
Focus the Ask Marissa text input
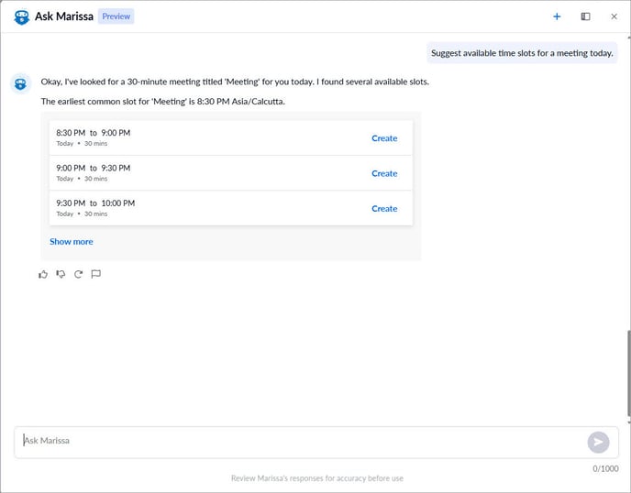298,441
